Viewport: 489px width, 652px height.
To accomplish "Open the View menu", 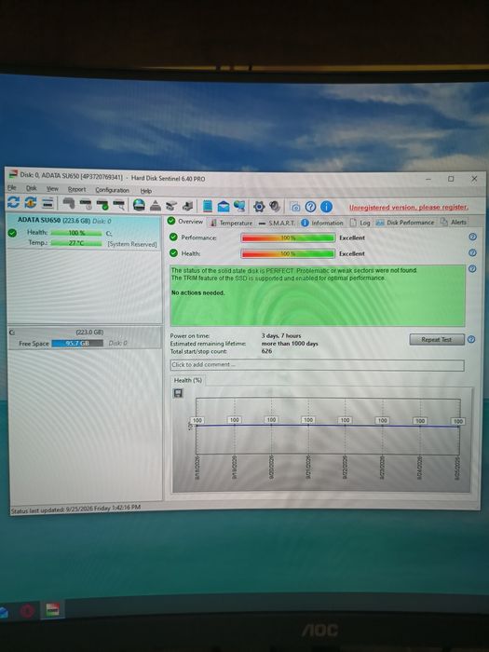I will click(x=52, y=189).
